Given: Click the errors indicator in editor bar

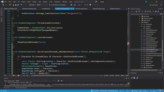Looking at the screenshot, I should tap(14, 75).
